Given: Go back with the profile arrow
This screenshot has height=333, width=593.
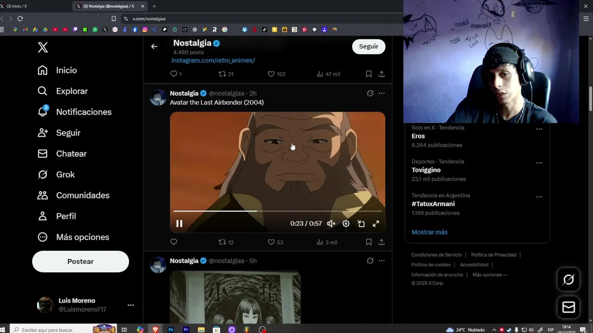Looking at the screenshot, I should (x=154, y=46).
